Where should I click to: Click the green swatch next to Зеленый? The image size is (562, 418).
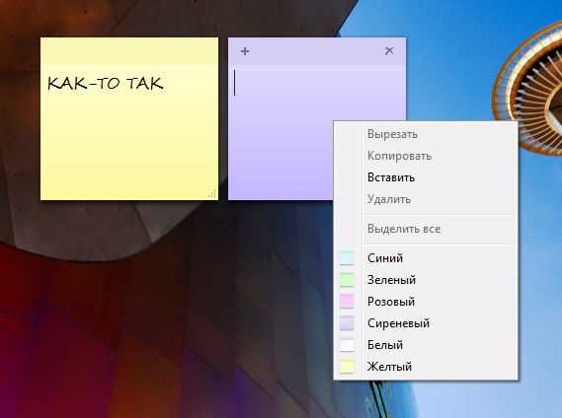pos(347,280)
